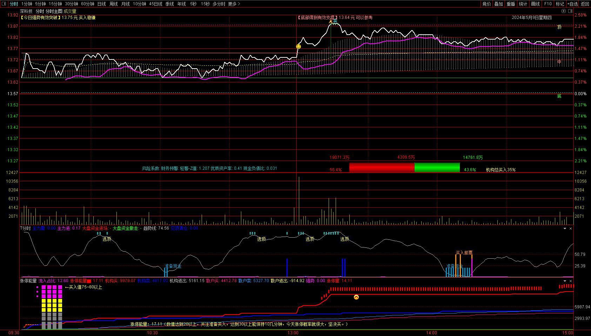Open the 45日线 chart

click(x=156, y=4)
